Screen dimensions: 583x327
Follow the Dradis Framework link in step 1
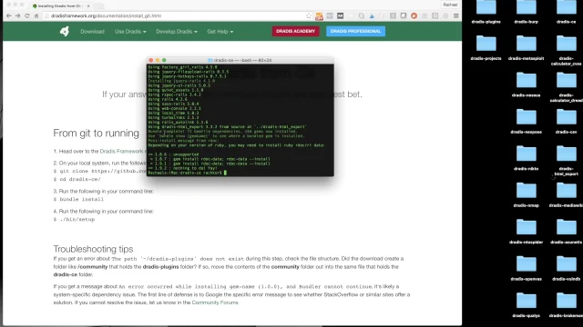(122, 152)
